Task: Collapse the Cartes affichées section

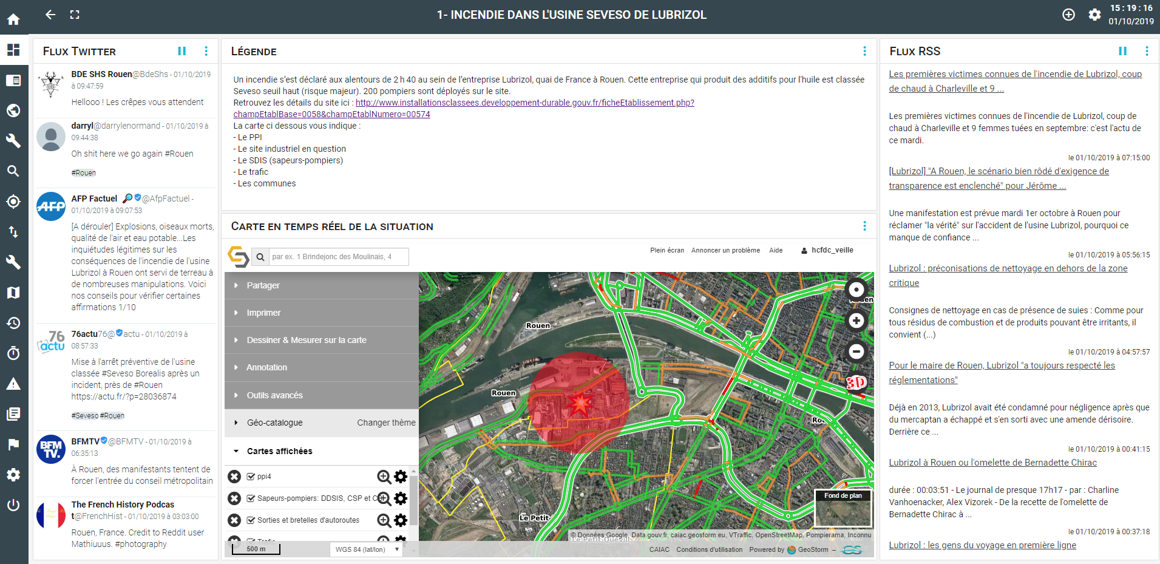Action: tap(322, 451)
